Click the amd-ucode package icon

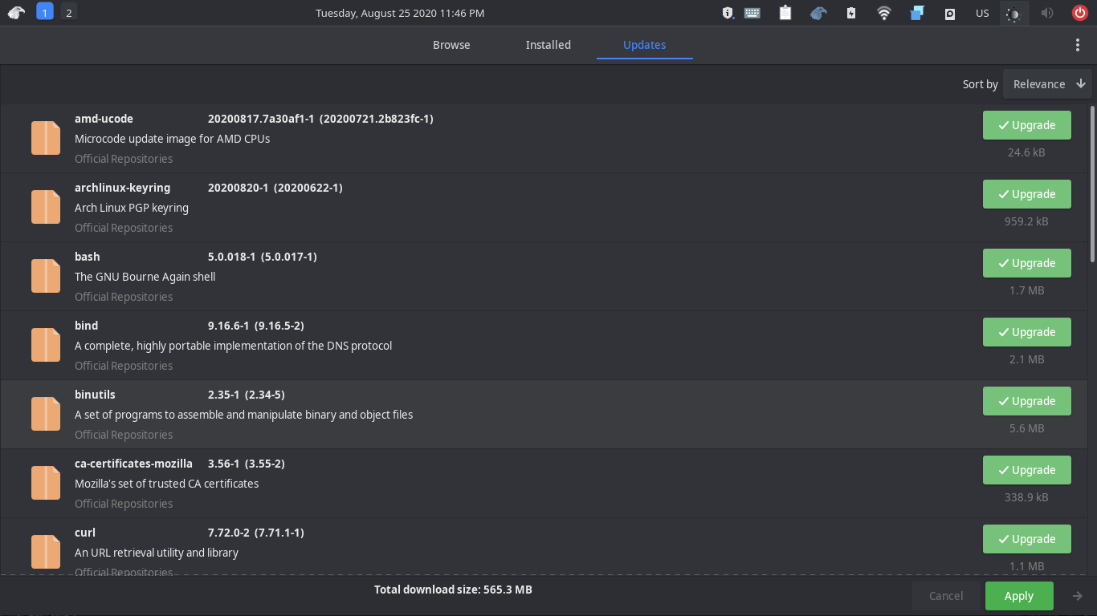pyautogui.click(x=46, y=138)
